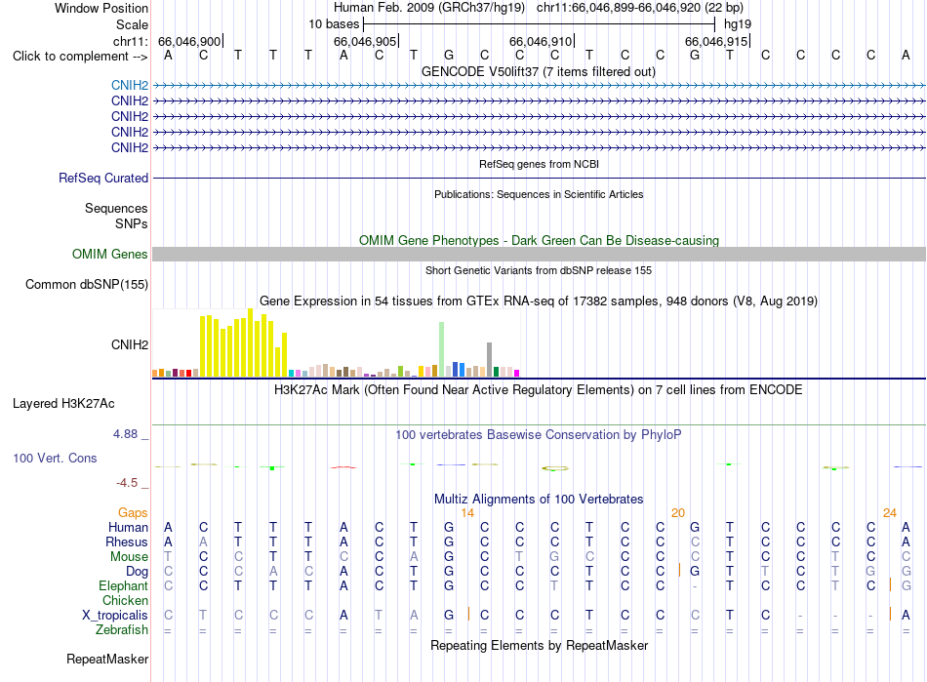Open the Layered H3K27Ac track label
The width and height of the screenshot is (927, 682).
pos(63,404)
